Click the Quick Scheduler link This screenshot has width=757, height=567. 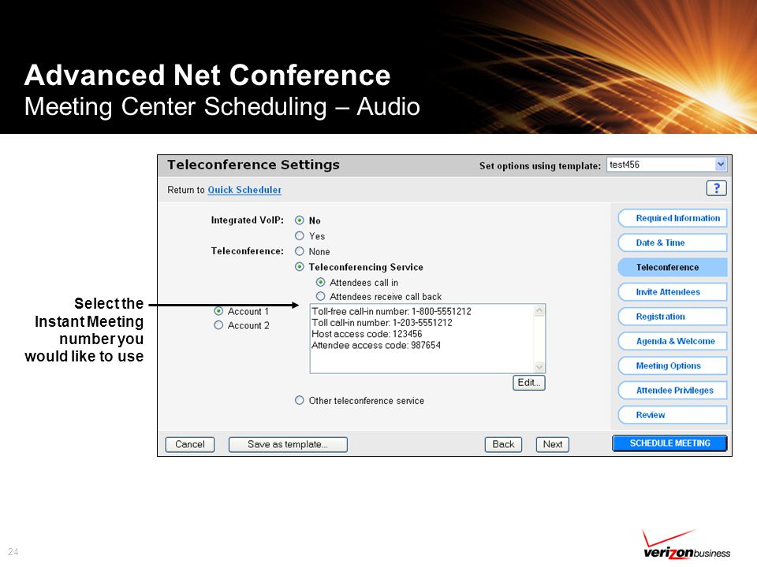pyautogui.click(x=244, y=190)
